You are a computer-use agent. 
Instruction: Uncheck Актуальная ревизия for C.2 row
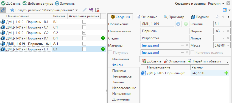pos(84,33)
